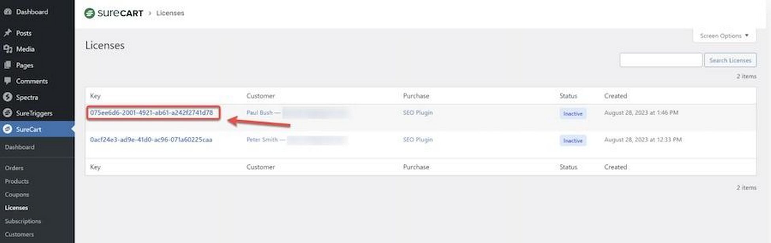771x243 pixels.
Task: Click the Customer column footer label
Action: (261, 167)
